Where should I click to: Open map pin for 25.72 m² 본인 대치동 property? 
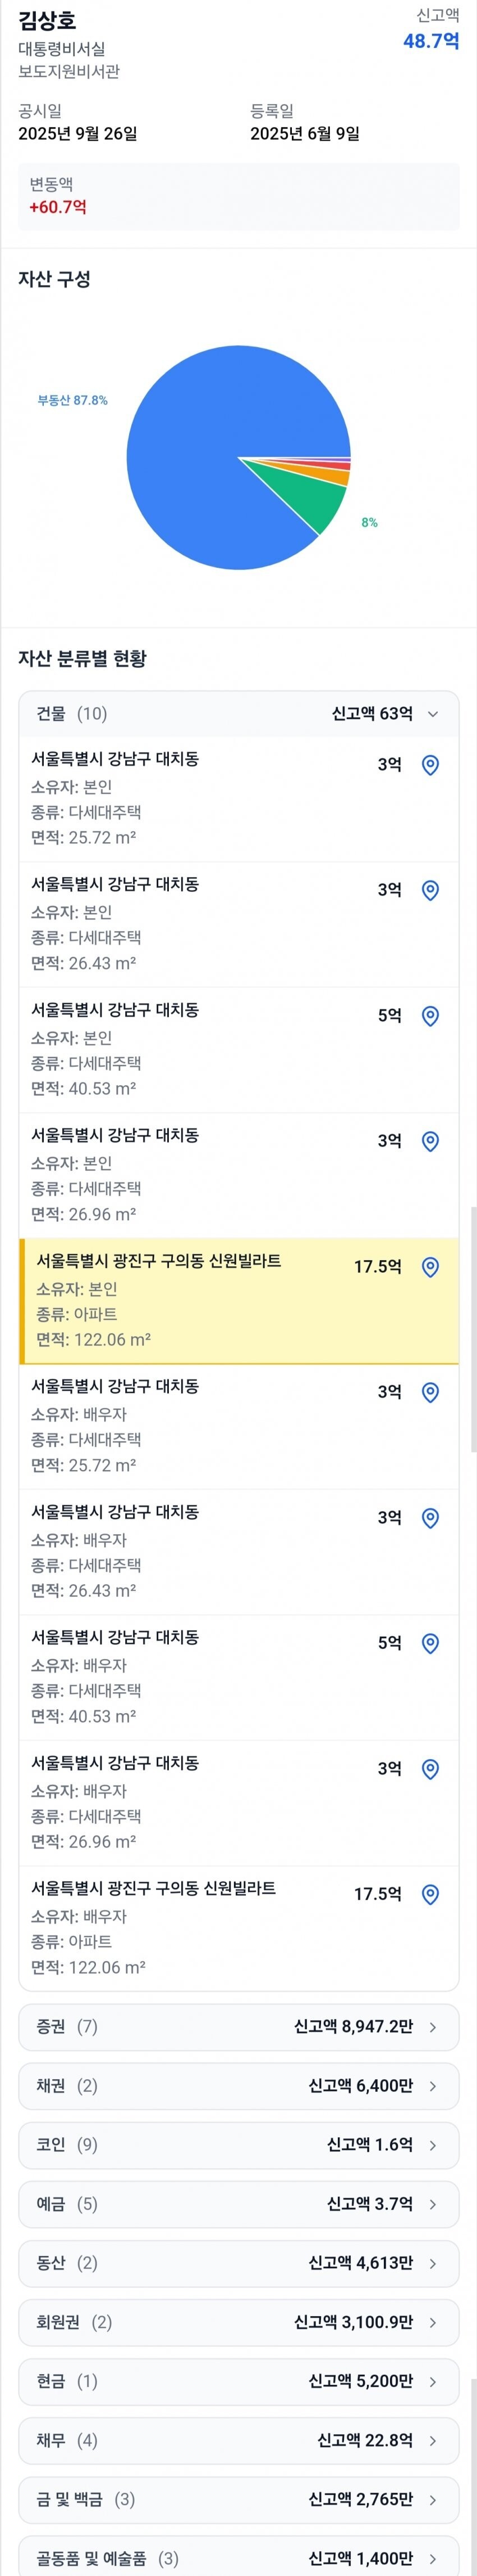pyautogui.click(x=430, y=765)
